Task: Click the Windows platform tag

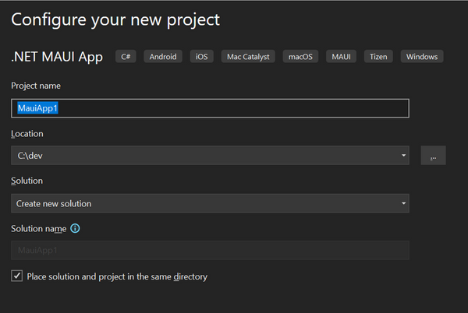Action: (x=422, y=57)
